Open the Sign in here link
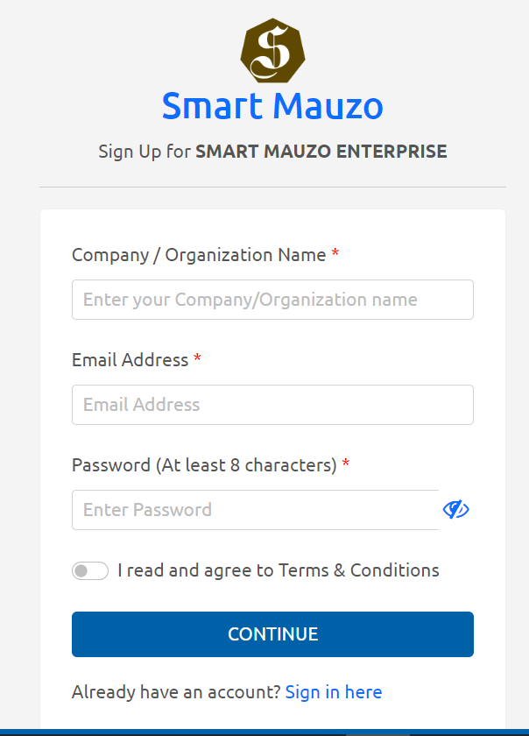 tap(334, 692)
